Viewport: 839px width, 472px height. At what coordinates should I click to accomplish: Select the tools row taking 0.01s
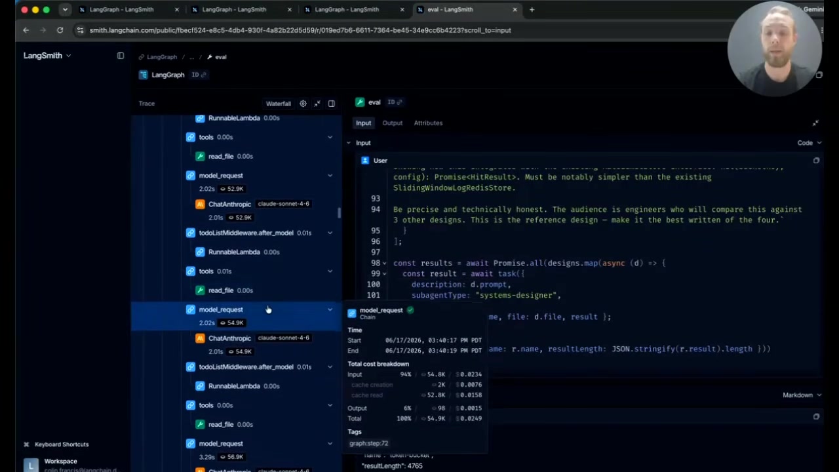pos(236,271)
